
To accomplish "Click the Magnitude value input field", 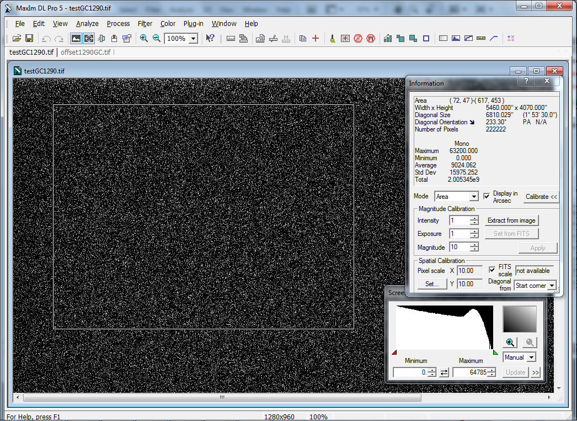I will point(460,247).
